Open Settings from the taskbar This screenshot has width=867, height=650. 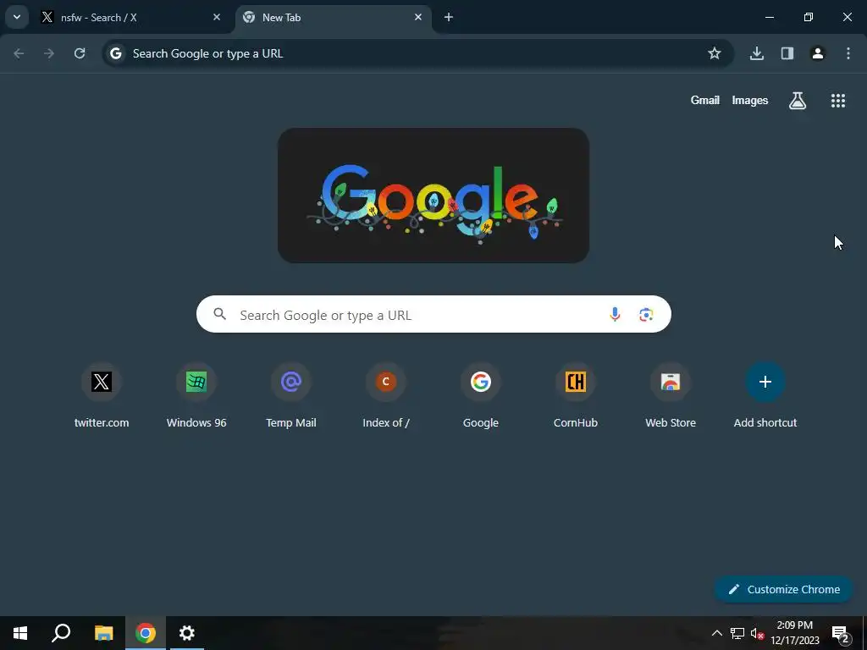pos(187,633)
